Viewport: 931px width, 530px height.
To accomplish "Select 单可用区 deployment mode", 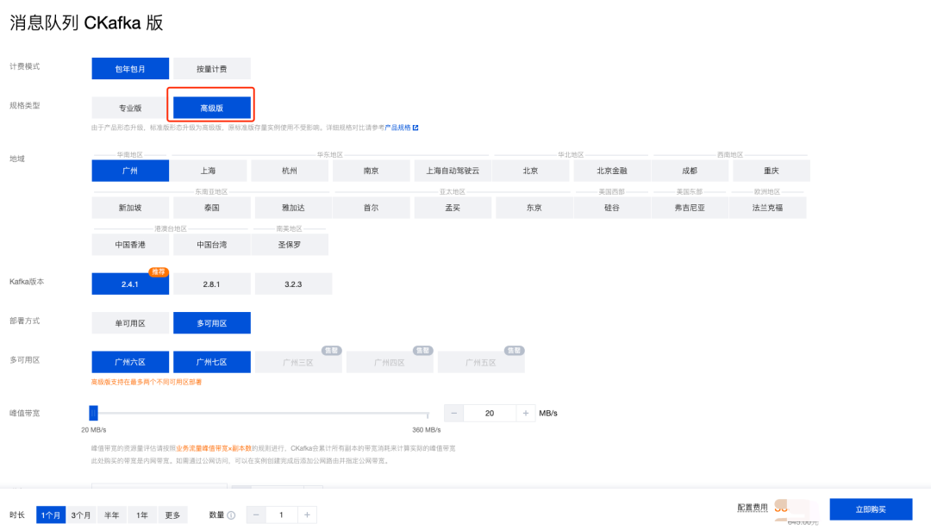I will [x=130, y=323].
